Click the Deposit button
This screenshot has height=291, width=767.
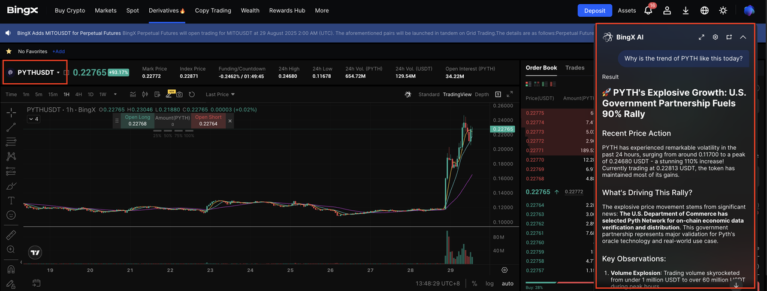coord(595,10)
